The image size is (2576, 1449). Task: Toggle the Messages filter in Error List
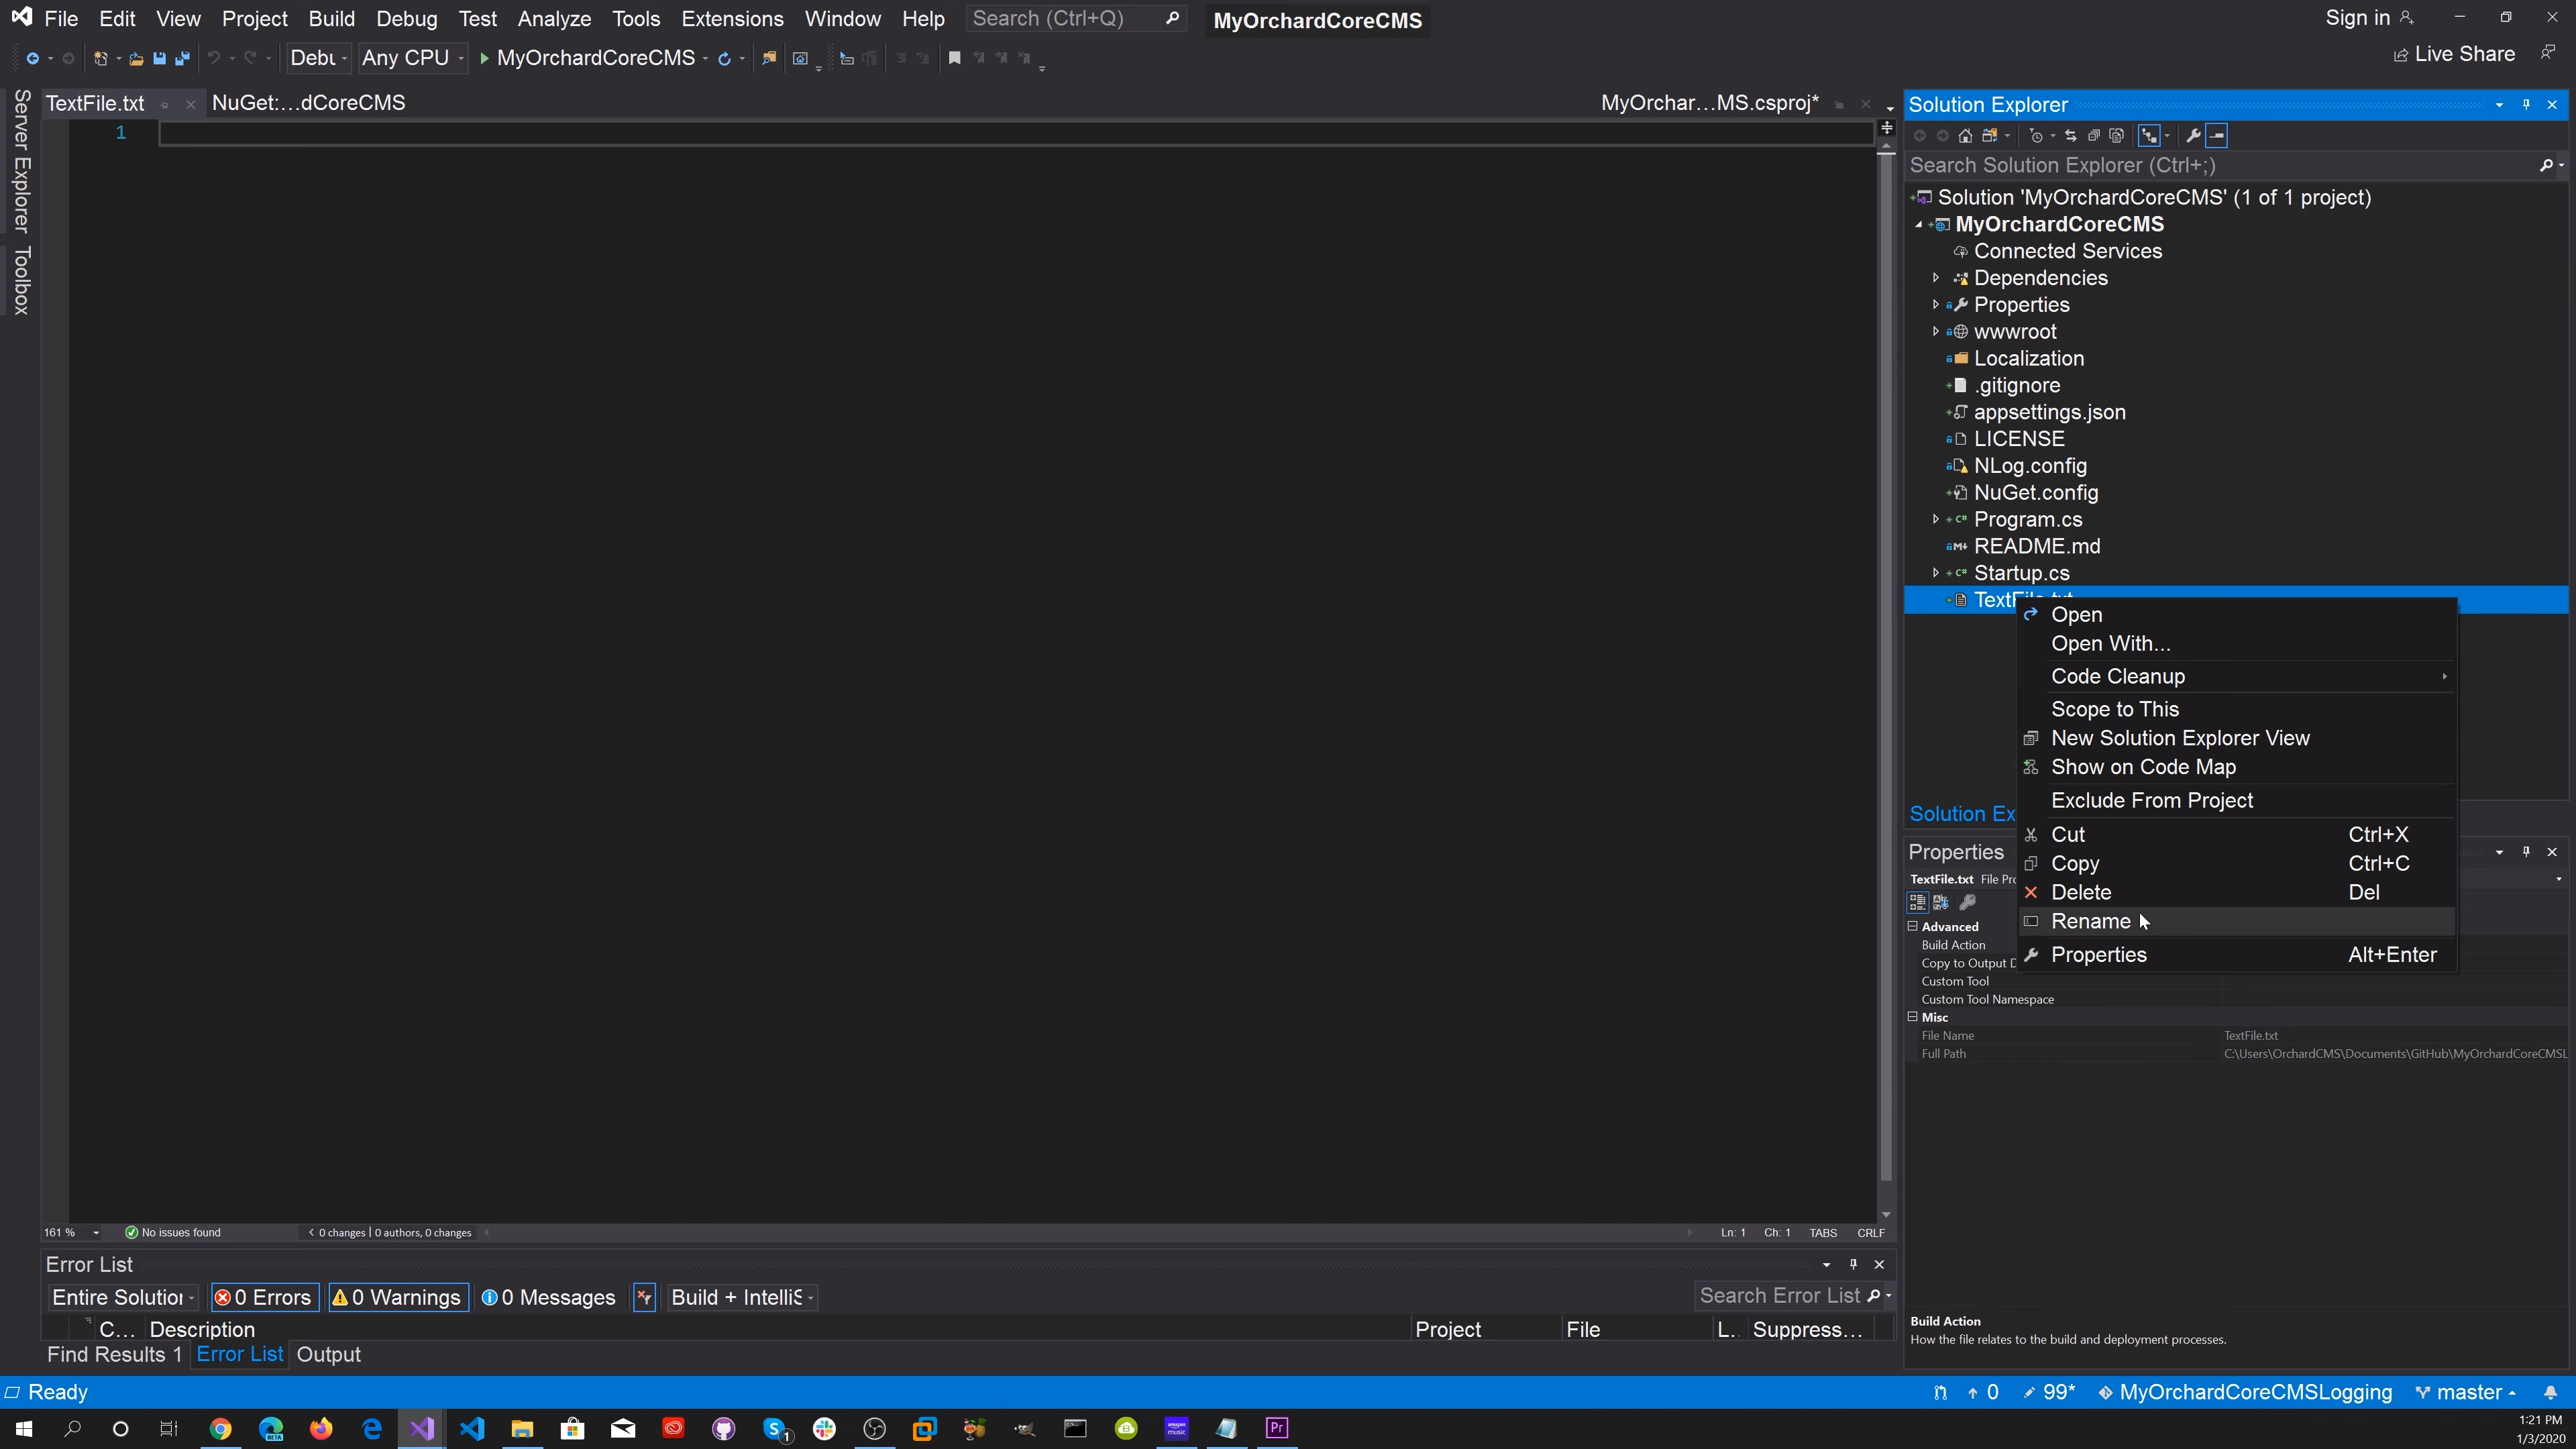[x=548, y=1297]
